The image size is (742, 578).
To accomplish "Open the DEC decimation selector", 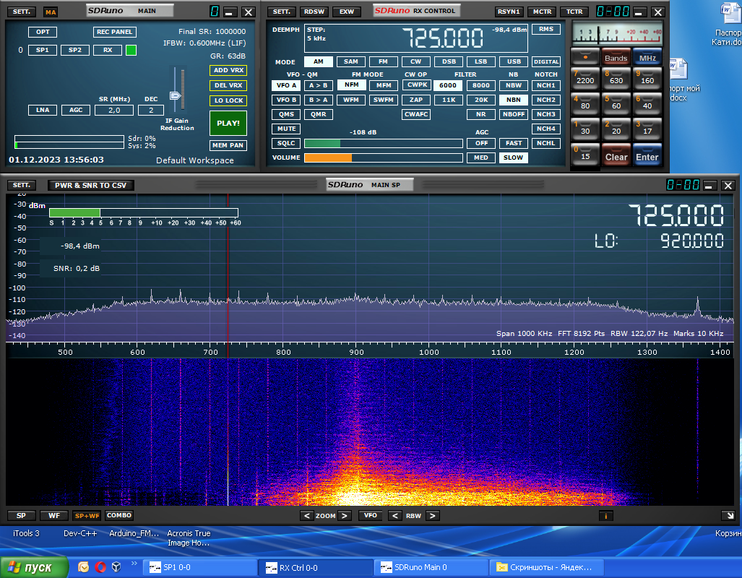I will pos(151,111).
